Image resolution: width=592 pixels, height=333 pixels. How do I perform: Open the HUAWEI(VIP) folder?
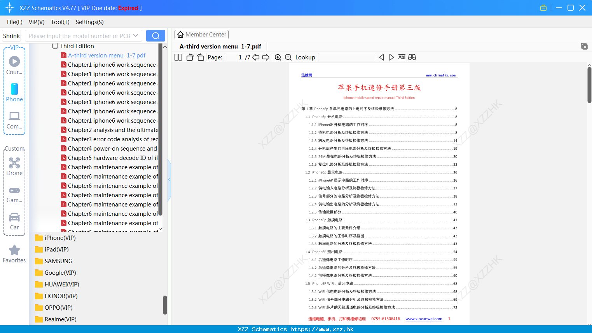tap(57, 284)
